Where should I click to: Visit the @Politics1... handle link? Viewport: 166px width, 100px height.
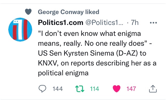coord(104,23)
